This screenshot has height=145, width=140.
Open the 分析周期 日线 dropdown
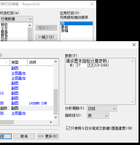point(102,109)
